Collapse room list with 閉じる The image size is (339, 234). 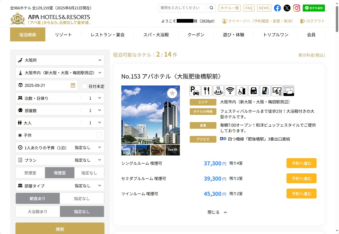point(217,212)
